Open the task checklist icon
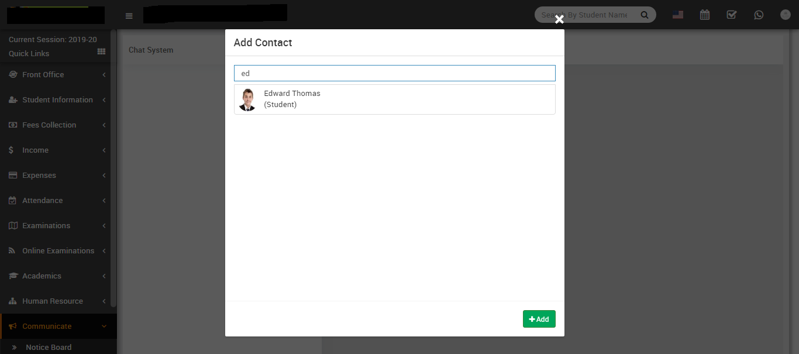This screenshot has width=799, height=354. click(x=731, y=15)
